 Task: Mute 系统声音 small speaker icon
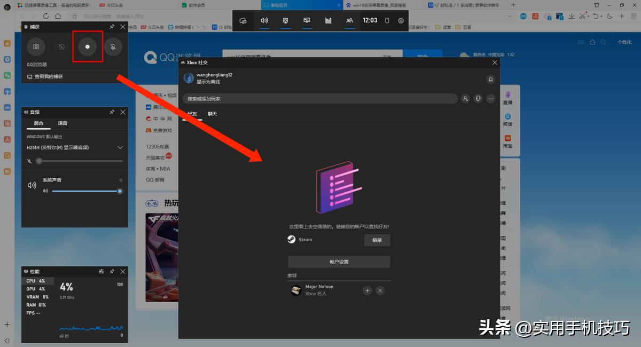point(45,191)
